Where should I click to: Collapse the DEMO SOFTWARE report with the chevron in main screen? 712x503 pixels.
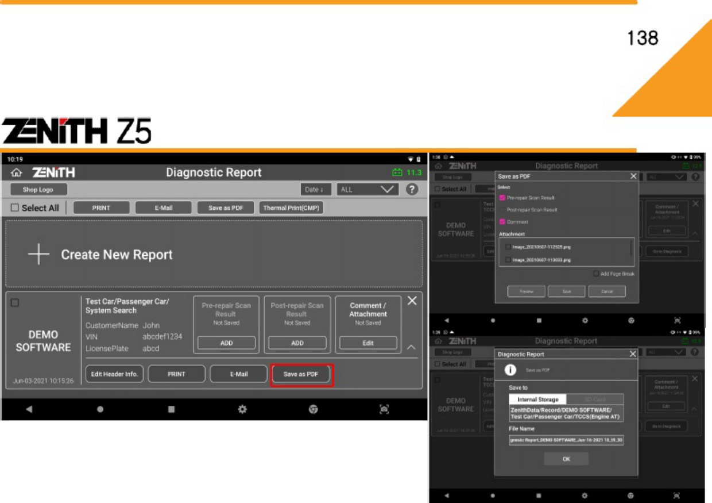412,347
